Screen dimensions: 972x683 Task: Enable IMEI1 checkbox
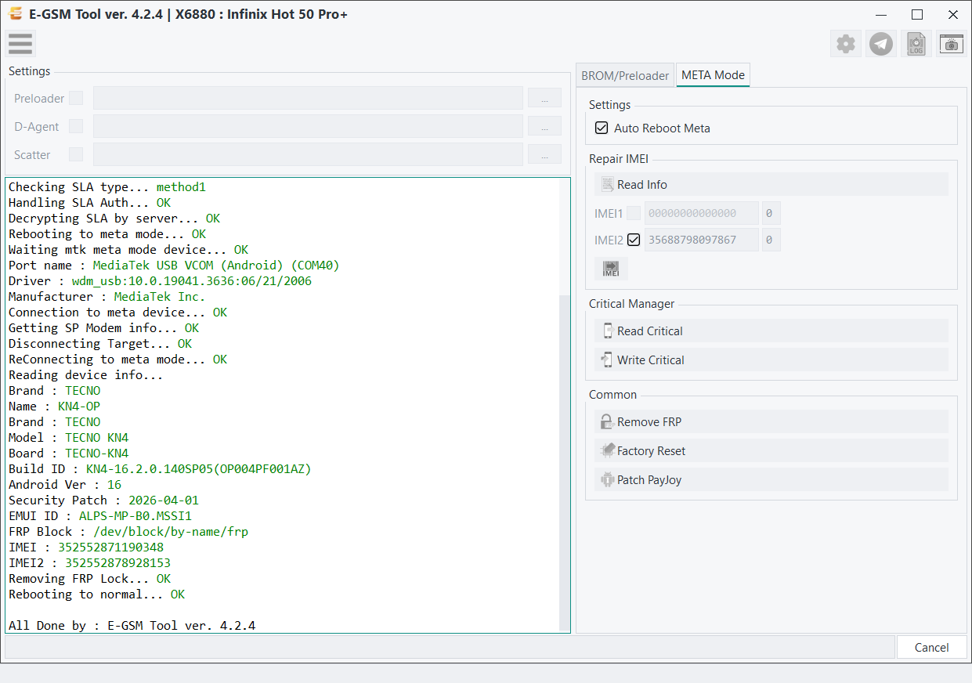pos(634,213)
